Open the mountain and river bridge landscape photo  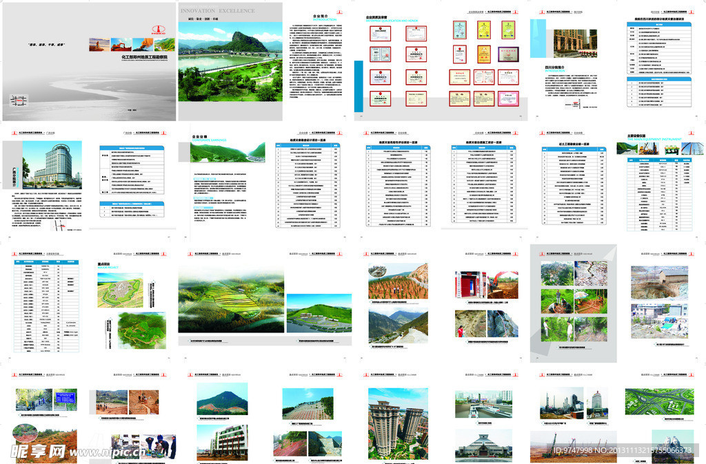coord(230,62)
